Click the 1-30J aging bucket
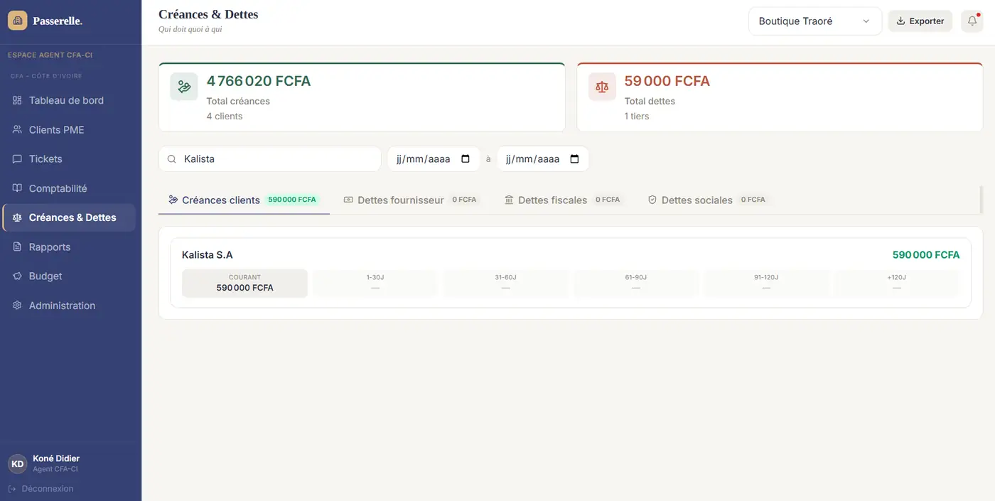 375,283
